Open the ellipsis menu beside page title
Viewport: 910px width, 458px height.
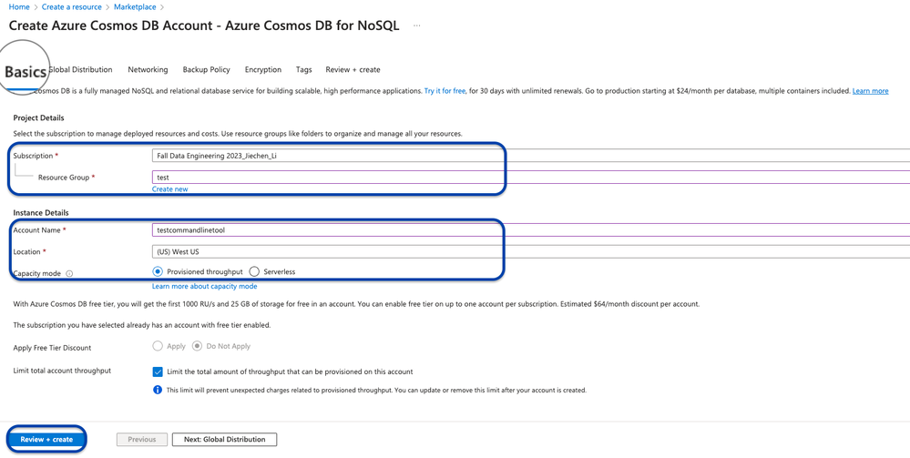click(416, 26)
